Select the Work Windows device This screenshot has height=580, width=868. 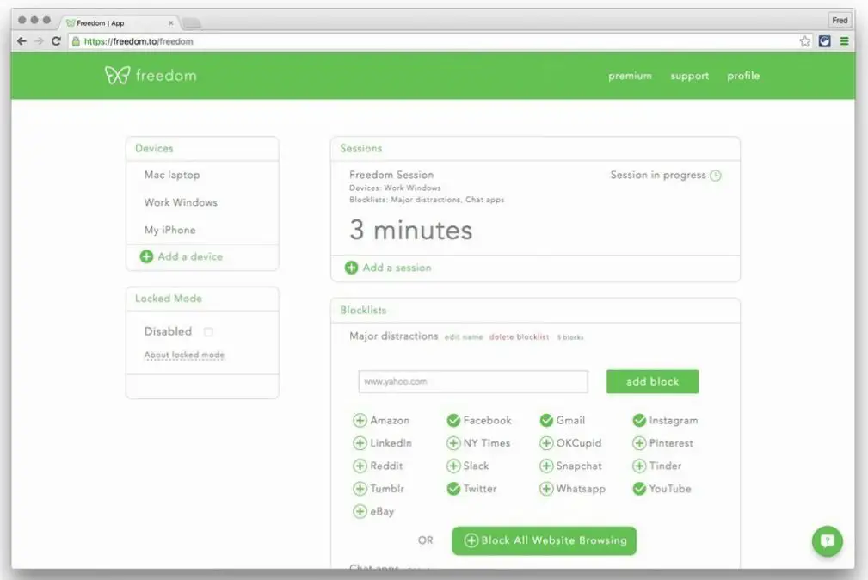click(x=181, y=202)
